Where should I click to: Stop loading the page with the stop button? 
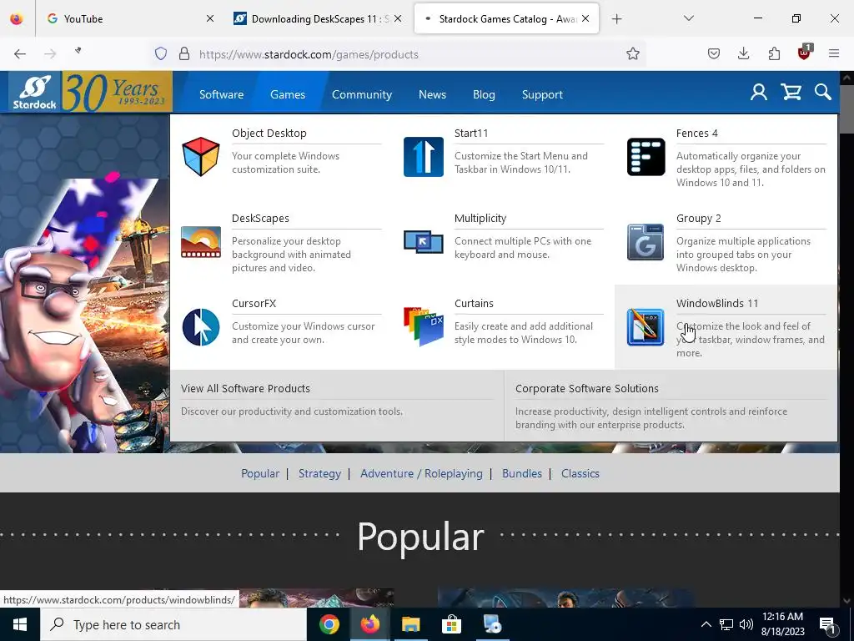[78, 51]
